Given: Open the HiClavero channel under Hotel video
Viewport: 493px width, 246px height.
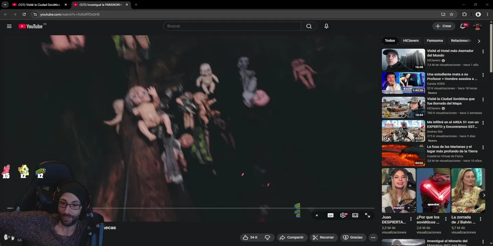Looking at the screenshot, I should click(434, 60).
